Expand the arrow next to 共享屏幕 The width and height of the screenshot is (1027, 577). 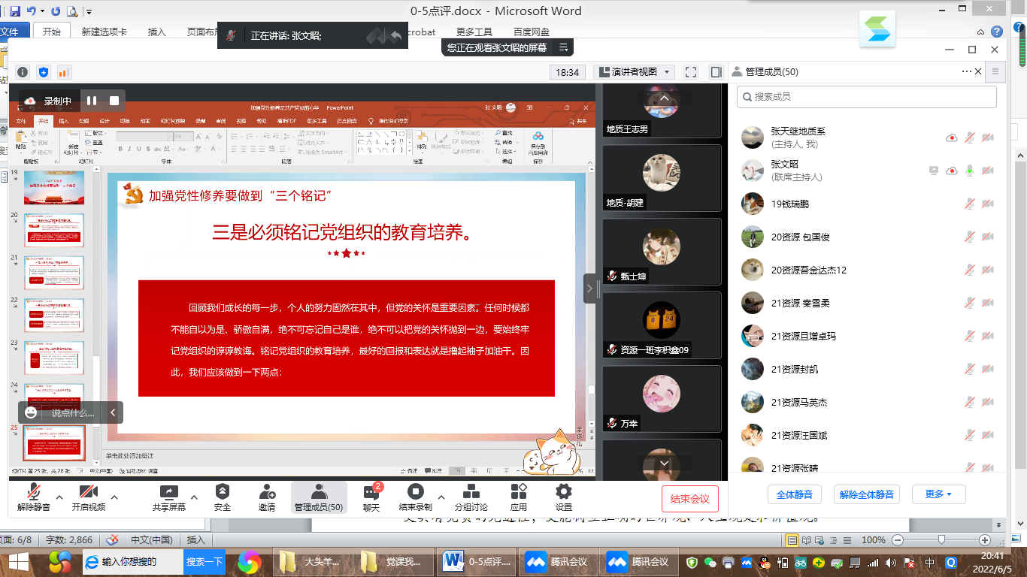pos(194,497)
